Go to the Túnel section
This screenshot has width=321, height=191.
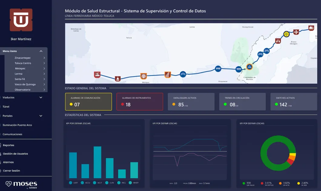tap(6, 107)
